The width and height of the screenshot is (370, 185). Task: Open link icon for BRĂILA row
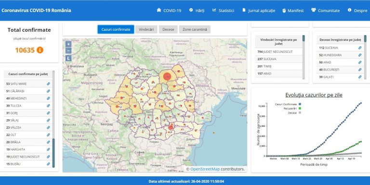[48, 142]
